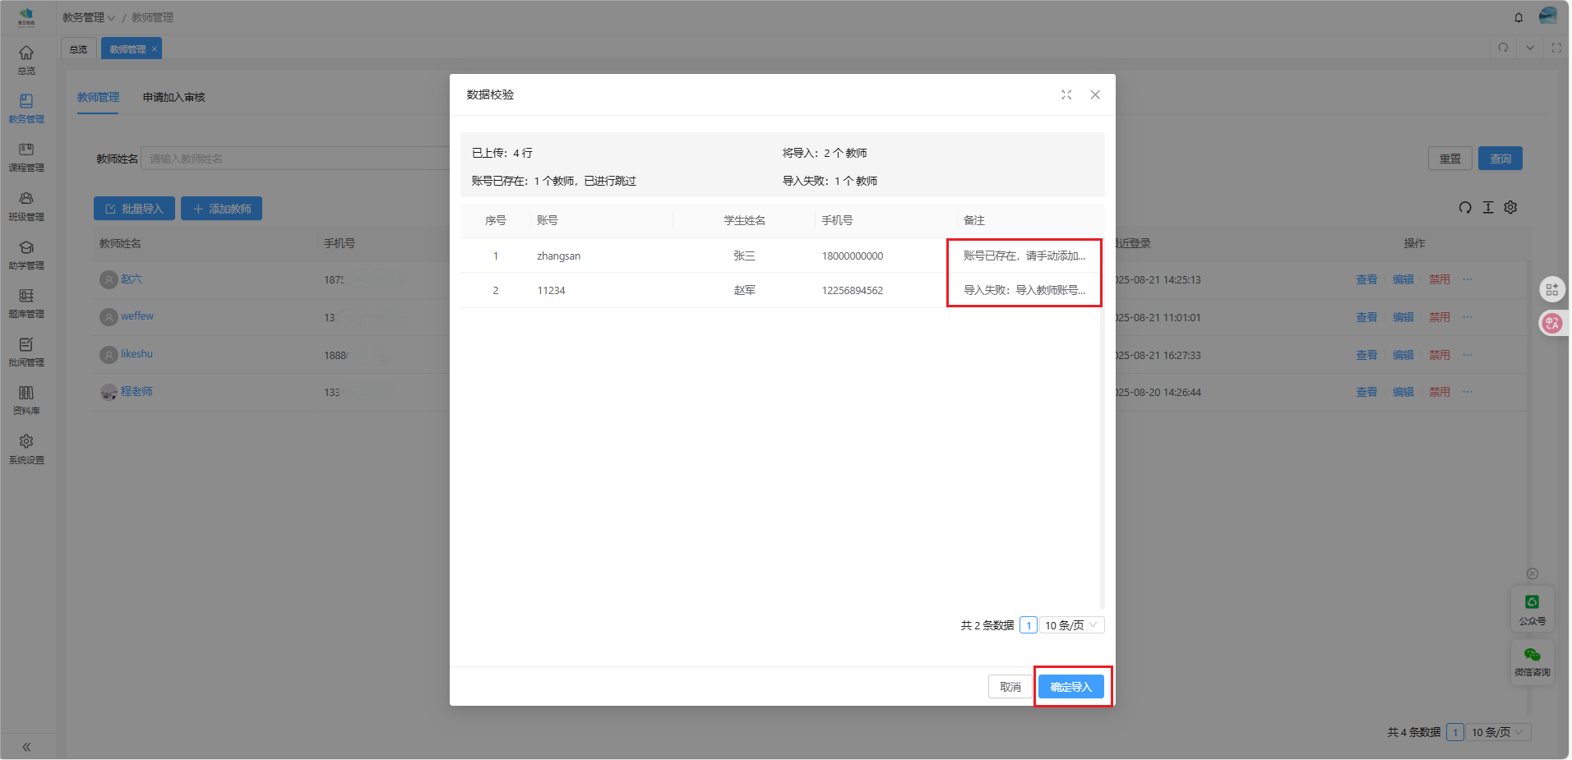Collapse the left sidebar with the double arrow
The image size is (1572, 760).
26,747
